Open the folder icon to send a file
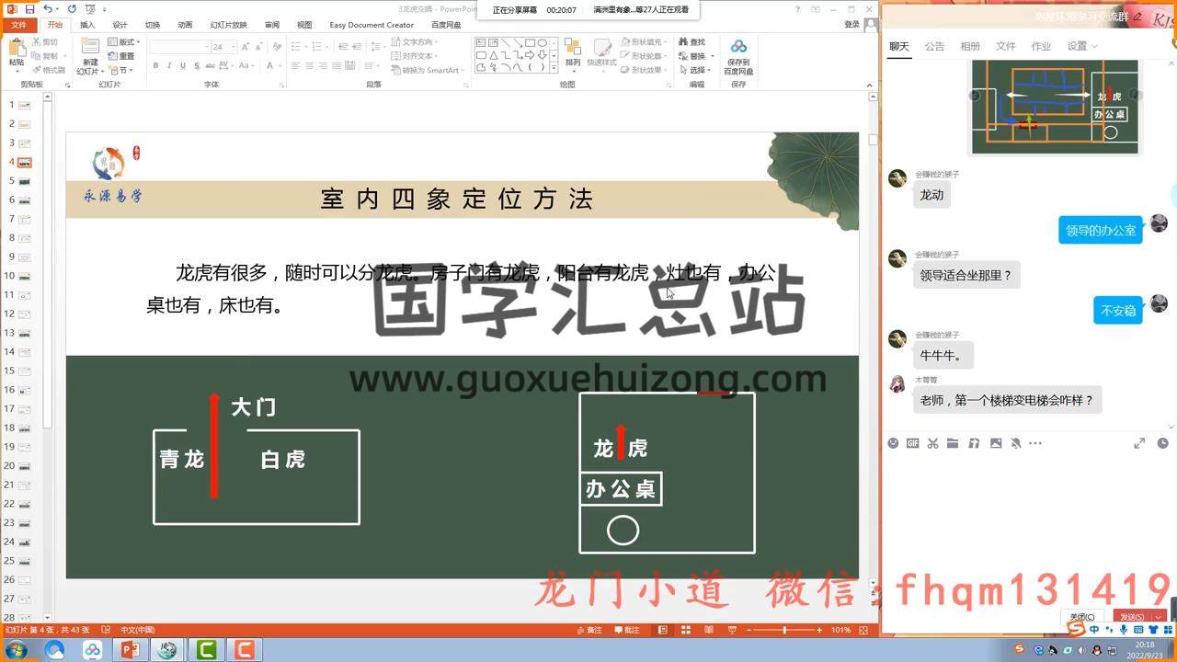This screenshot has width=1177, height=662. coord(953,443)
